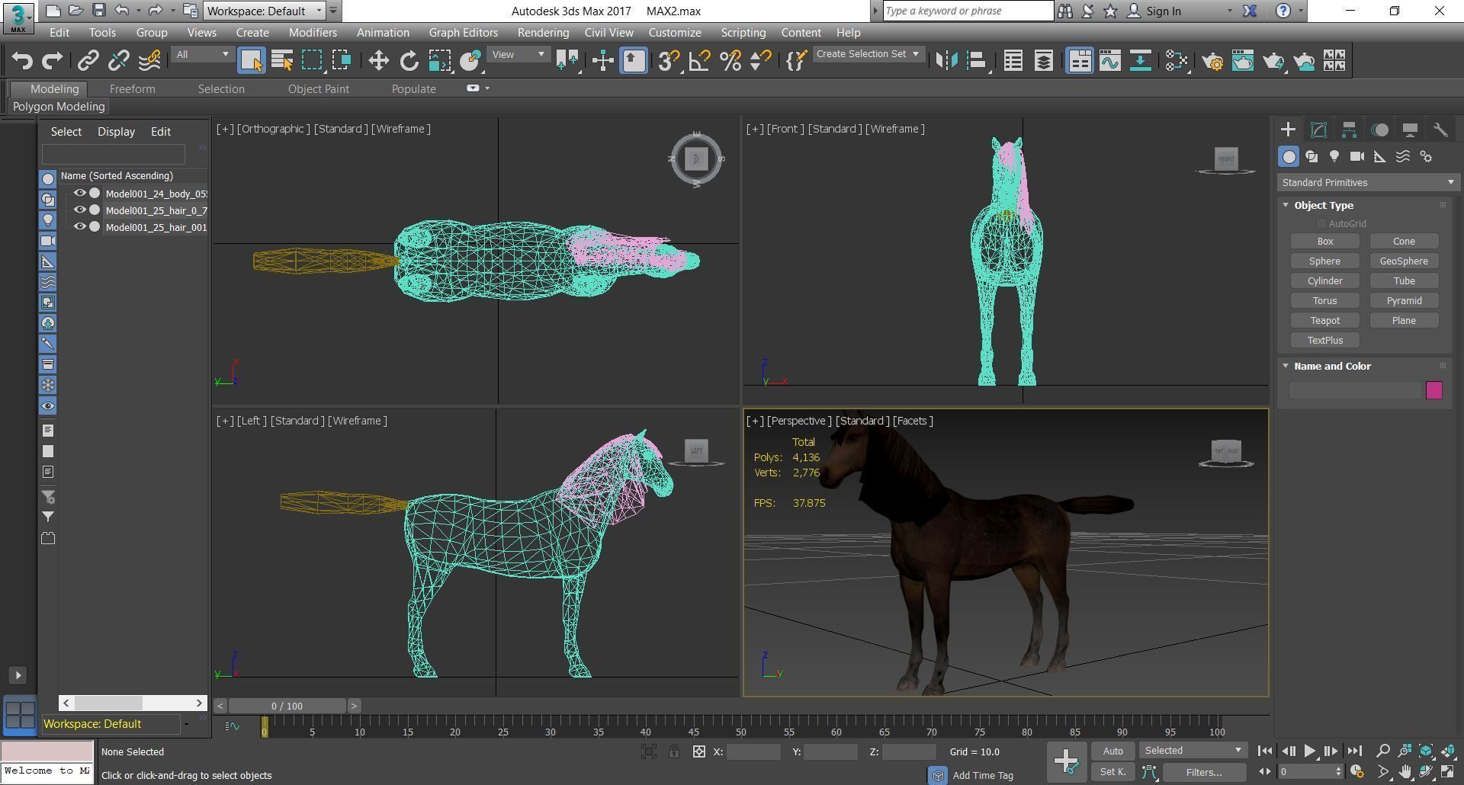This screenshot has width=1464, height=785.
Task: Hide the Model001_24_body object eye icon
Action: (79, 194)
